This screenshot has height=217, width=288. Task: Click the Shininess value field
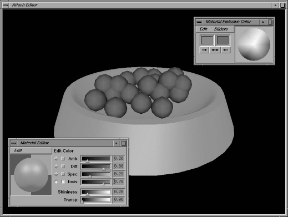119,192
